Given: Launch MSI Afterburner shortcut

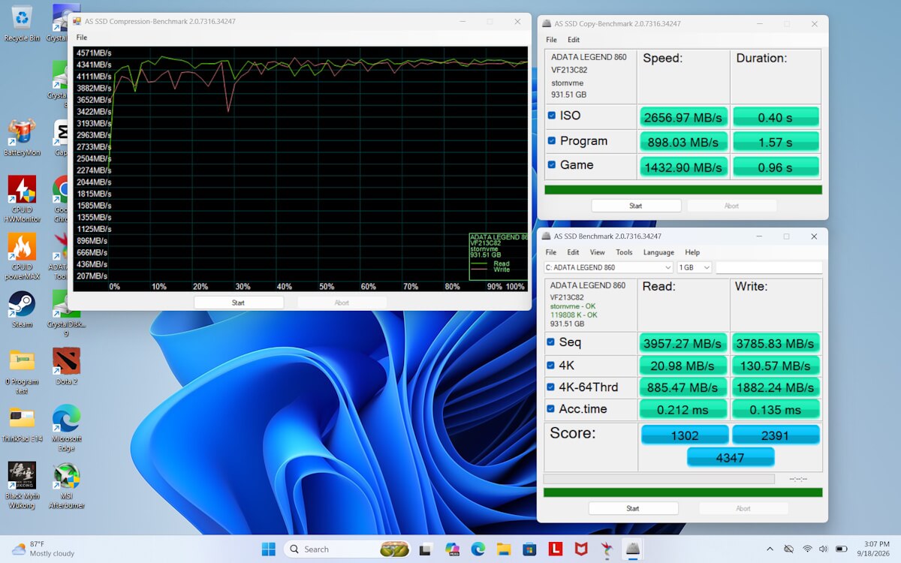Looking at the screenshot, I should [66, 486].
